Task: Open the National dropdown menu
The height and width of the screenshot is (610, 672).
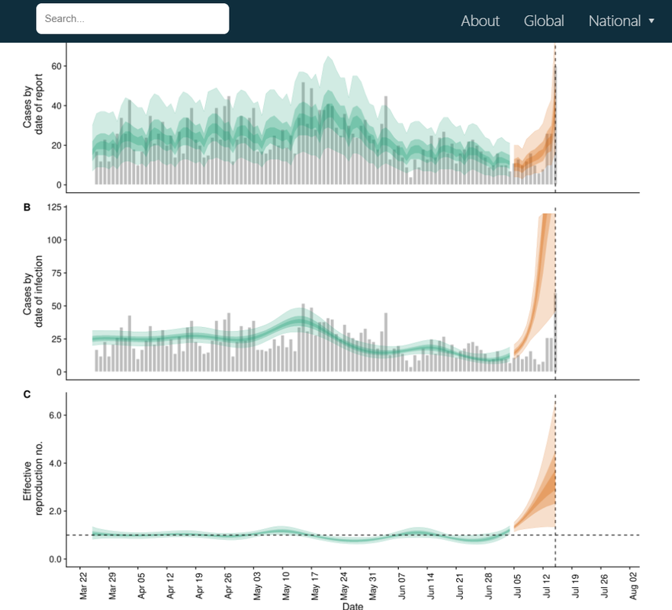Action: click(x=621, y=21)
